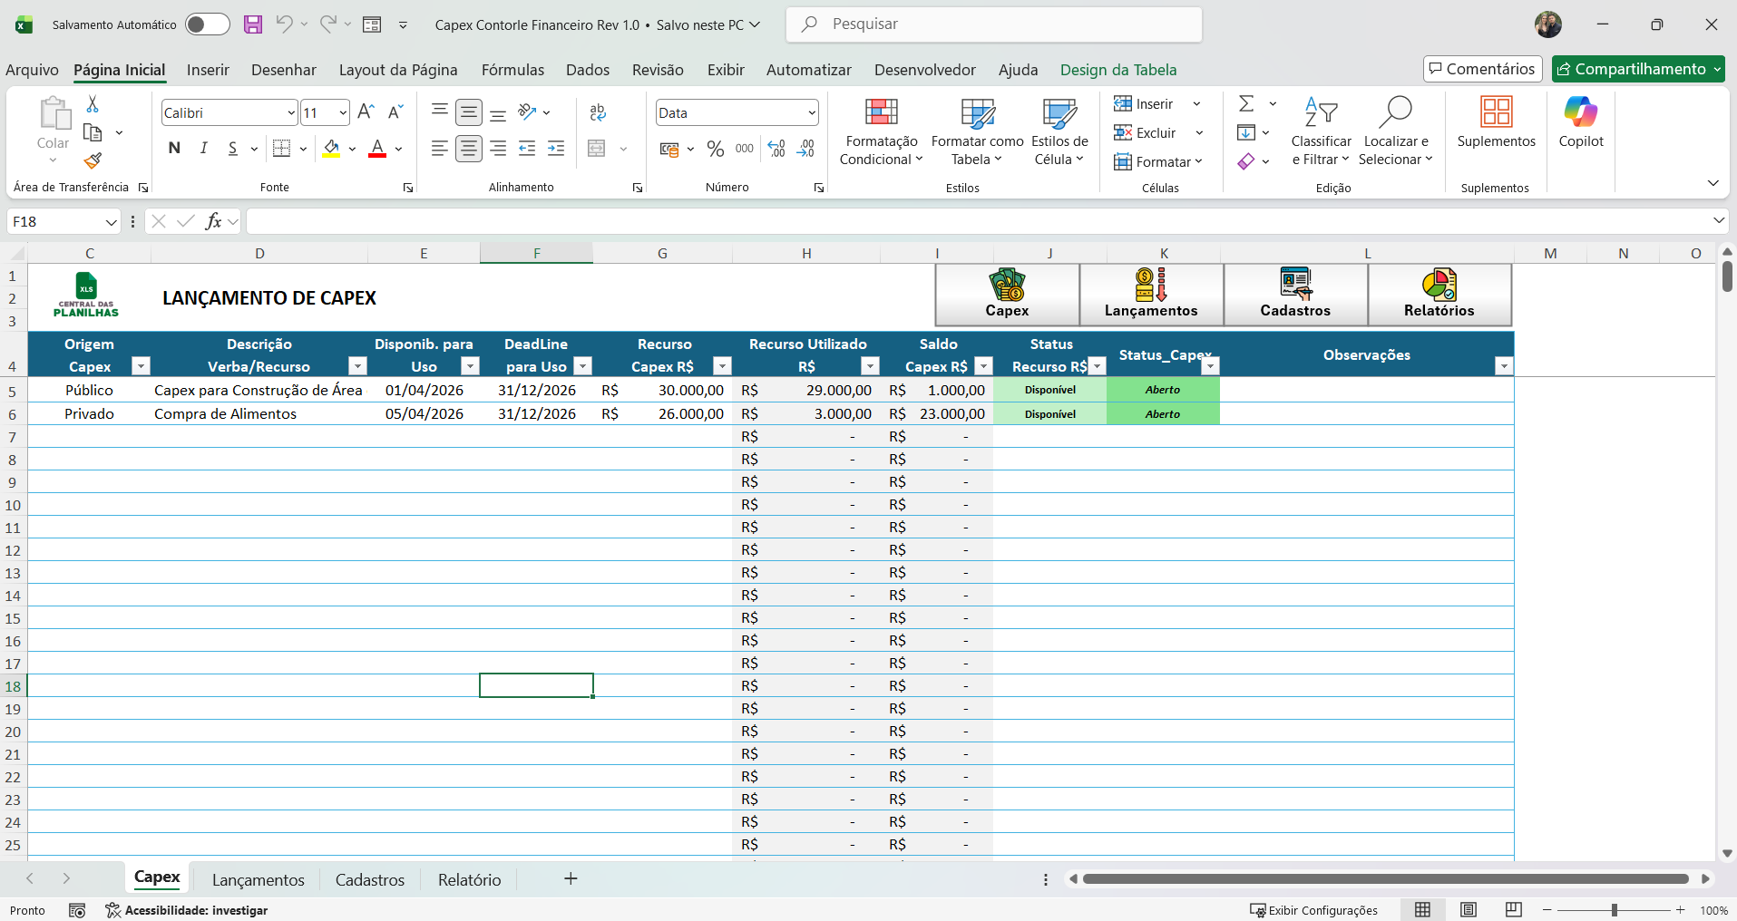The height and width of the screenshot is (921, 1737).
Task: Click the Relatórios navigation button
Action: pos(1439,295)
